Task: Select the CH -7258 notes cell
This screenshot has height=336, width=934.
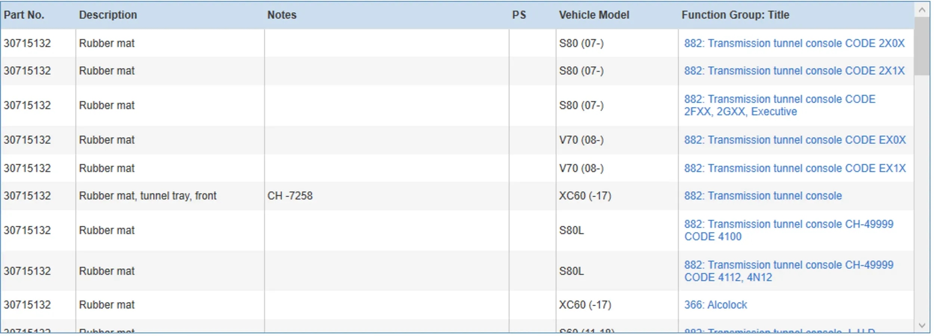Action: [290, 196]
